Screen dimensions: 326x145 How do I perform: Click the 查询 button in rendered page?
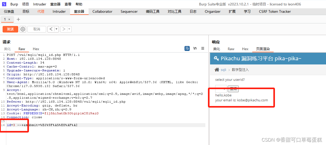tap(233, 89)
